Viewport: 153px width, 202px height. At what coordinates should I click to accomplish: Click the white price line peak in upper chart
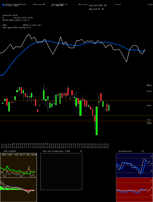(29, 34)
